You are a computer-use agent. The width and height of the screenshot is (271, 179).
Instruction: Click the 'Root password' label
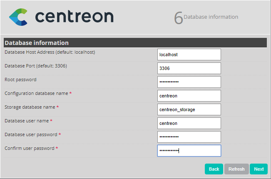[x=20, y=80]
